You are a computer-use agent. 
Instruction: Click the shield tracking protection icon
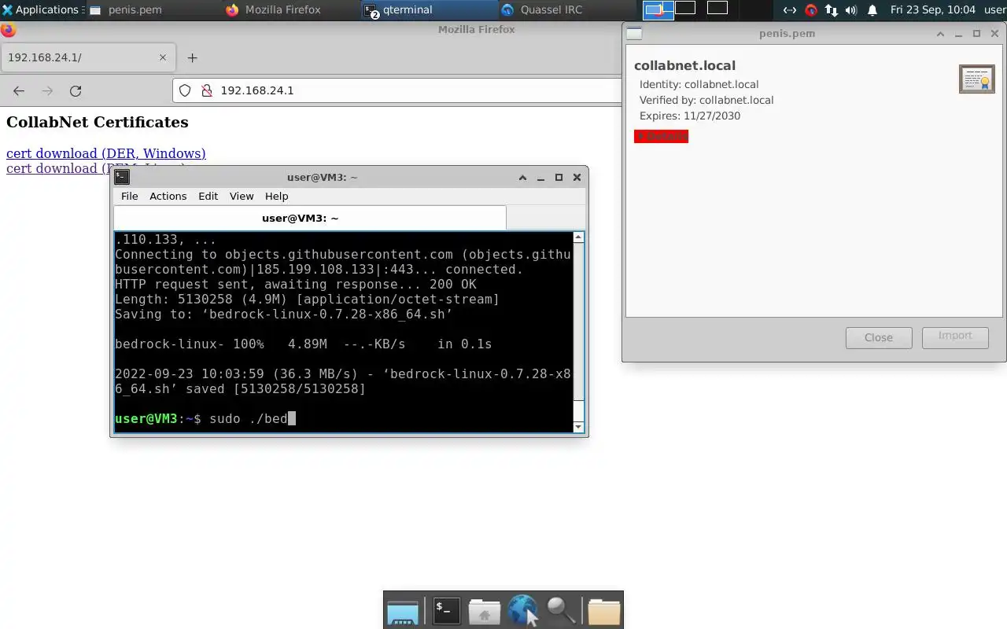tap(185, 90)
